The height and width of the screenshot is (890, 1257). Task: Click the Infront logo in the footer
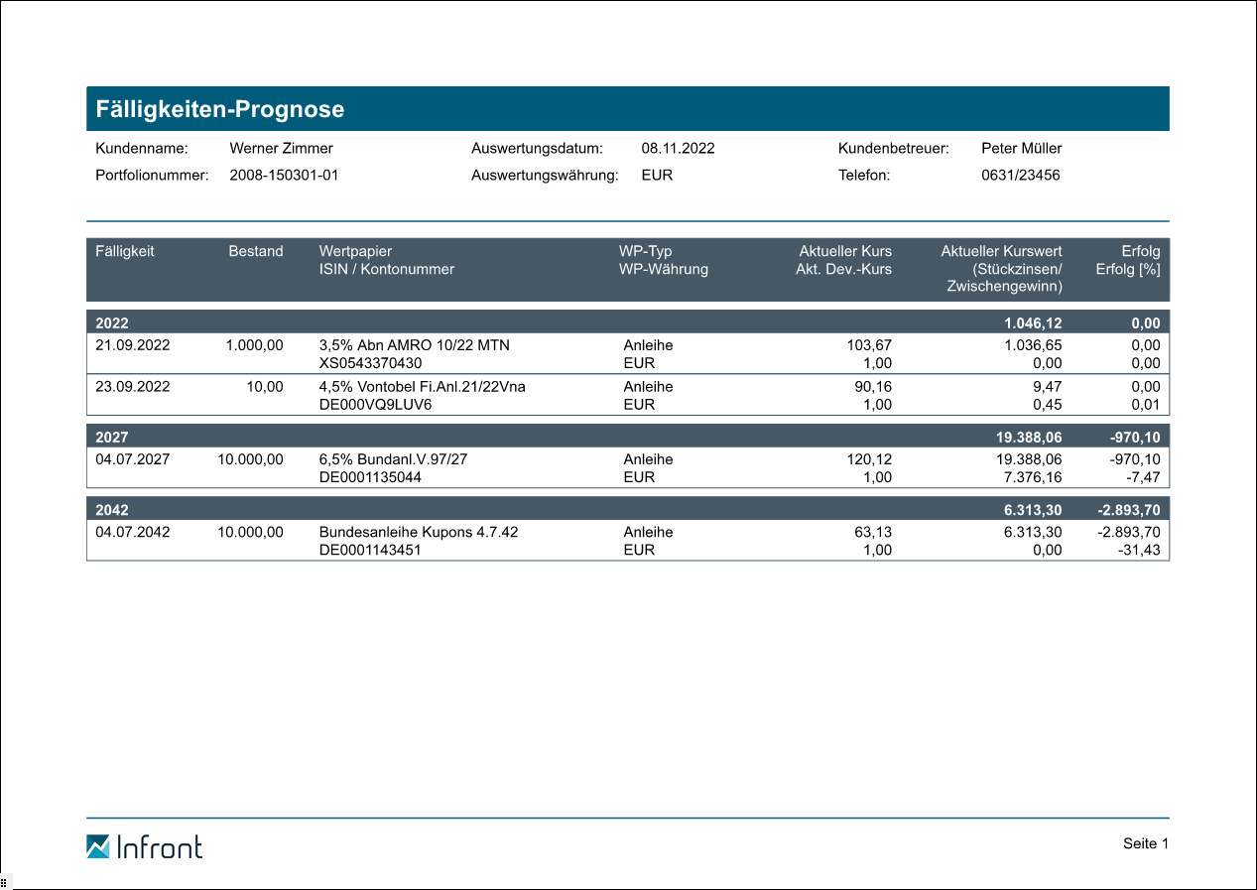tap(144, 846)
